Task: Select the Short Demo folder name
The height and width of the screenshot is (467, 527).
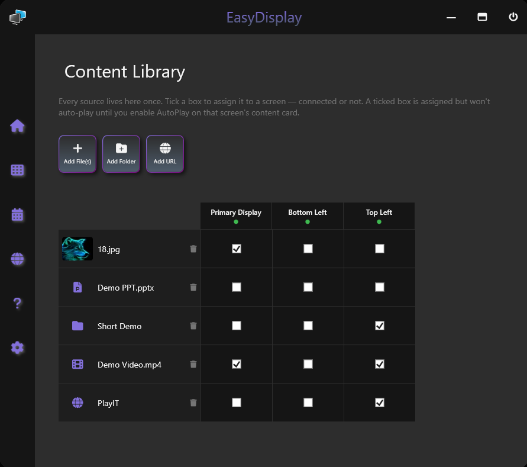Action: (x=119, y=326)
